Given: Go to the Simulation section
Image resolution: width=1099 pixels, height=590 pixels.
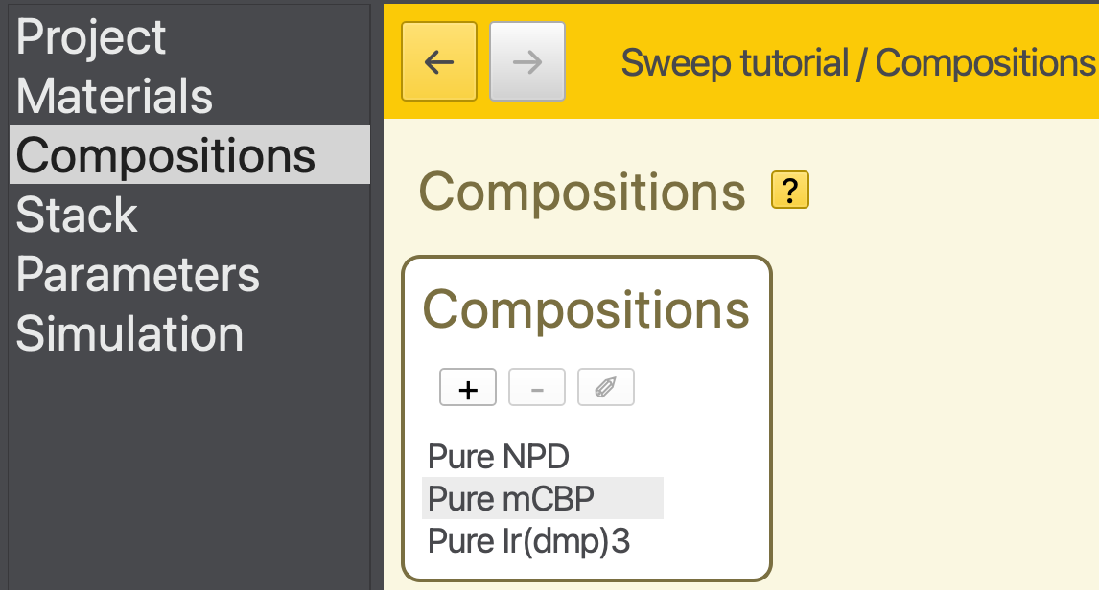Looking at the screenshot, I should pos(129,334).
